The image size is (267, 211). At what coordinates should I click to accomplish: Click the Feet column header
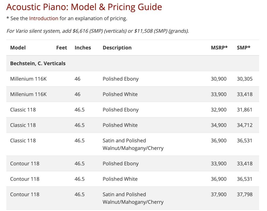(61, 47)
